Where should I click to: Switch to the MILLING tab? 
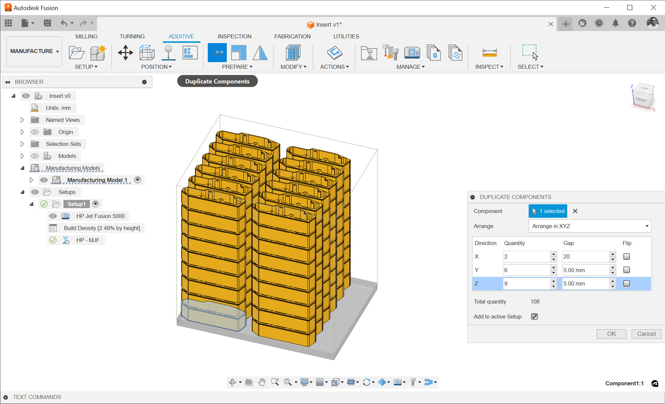86,36
